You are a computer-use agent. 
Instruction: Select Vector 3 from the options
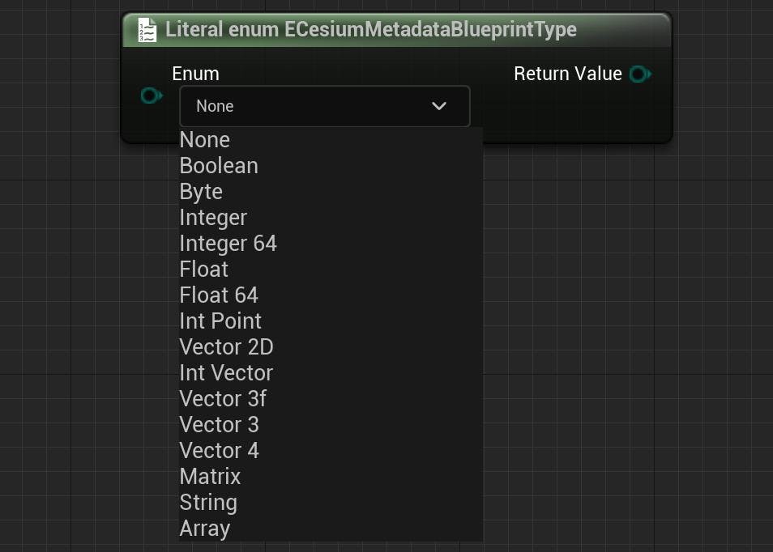coord(219,425)
